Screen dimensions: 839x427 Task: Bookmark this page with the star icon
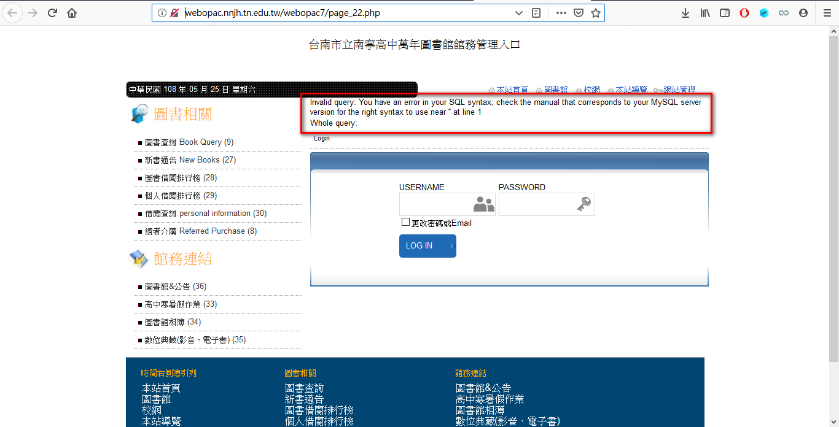pyautogui.click(x=595, y=13)
